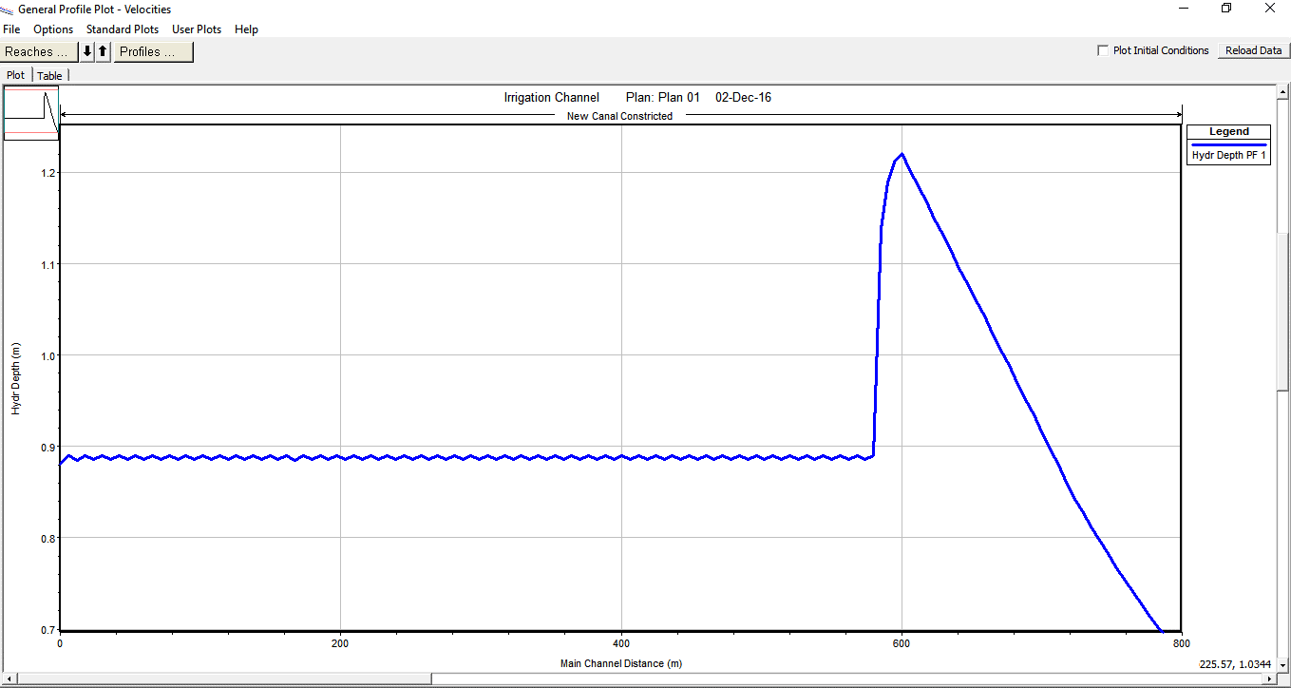Image resolution: width=1291 pixels, height=688 pixels.
Task: Open the Options menu
Action: tap(53, 29)
